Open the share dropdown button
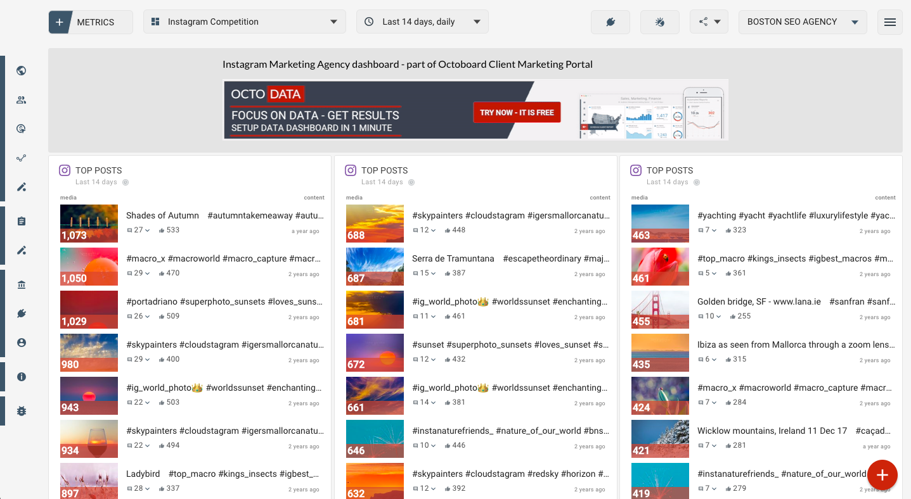 coord(709,22)
